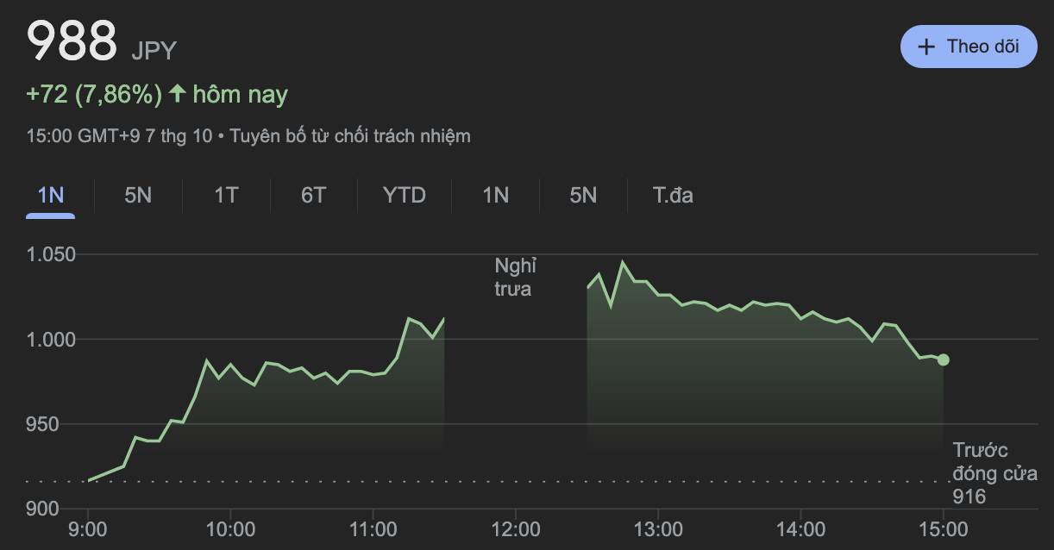1054x550 pixels.
Task: Click the 1.050 value axis label
Action: pyautogui.click(x=51, y=254)
